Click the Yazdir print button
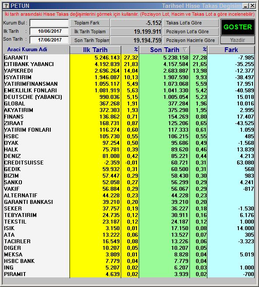This screenshot has height=287, width=259. (238, 40)
